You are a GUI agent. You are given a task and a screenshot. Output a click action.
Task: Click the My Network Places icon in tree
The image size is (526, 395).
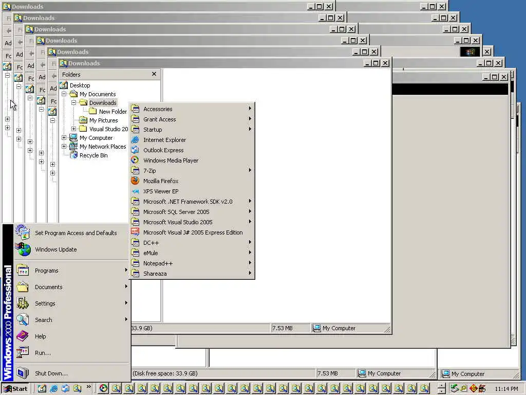pos(73,147)
